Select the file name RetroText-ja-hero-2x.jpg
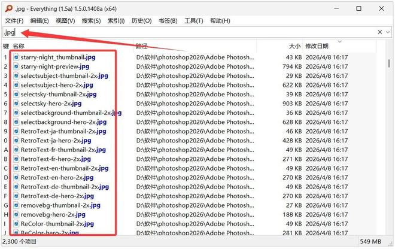This screenshot has height=249, width=395. (56, 141)
